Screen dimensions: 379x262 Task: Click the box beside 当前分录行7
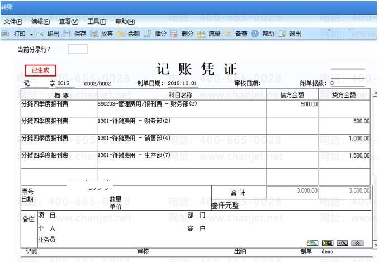(x=78, y=49)
